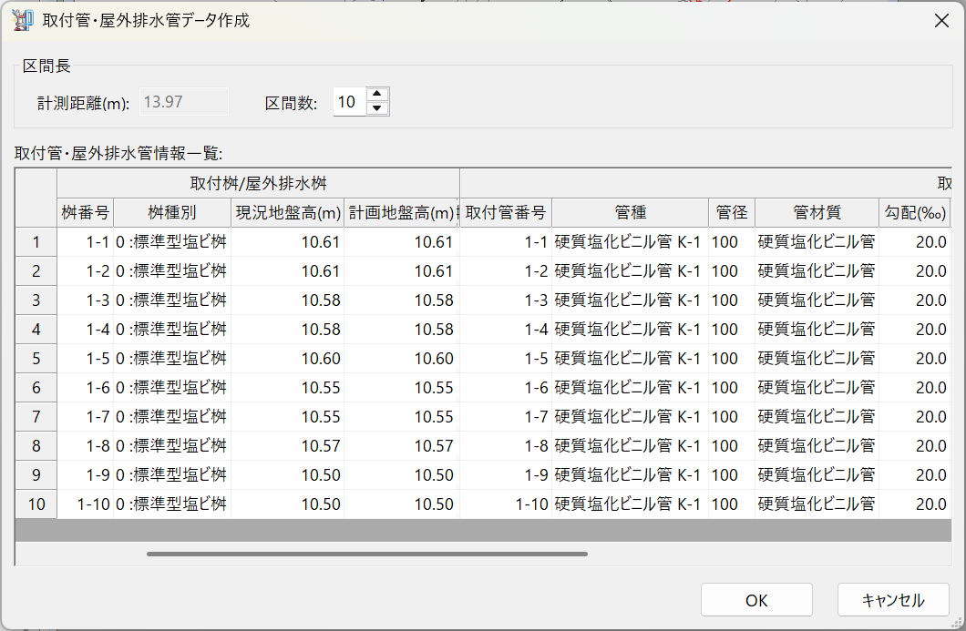The image size is (966, 631).
Task: Click the horizontal scrollbar under the table
Action: pos(366,553)
